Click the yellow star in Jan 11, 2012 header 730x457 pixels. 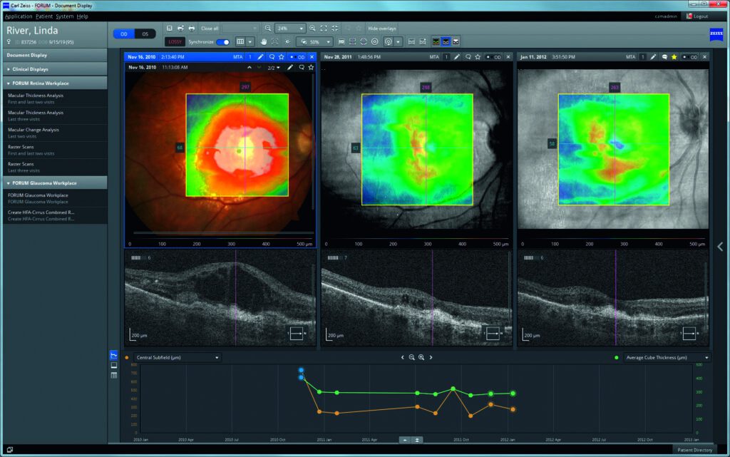[x=674, y=57]
